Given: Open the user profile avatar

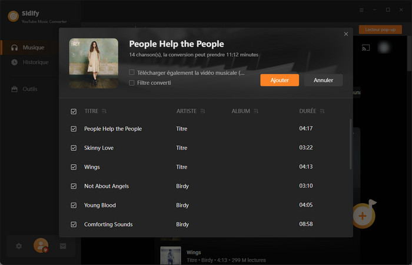Looking at the screenshot, I should tap(41, 246).
